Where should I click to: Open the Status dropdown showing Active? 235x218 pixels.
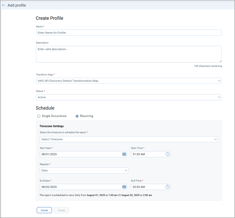(129, 97)
